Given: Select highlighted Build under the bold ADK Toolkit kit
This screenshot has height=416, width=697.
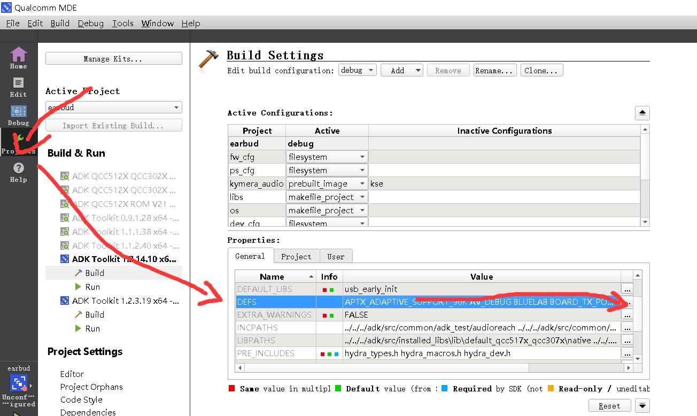Looking at the screenshot, I should tap(95, 273).
